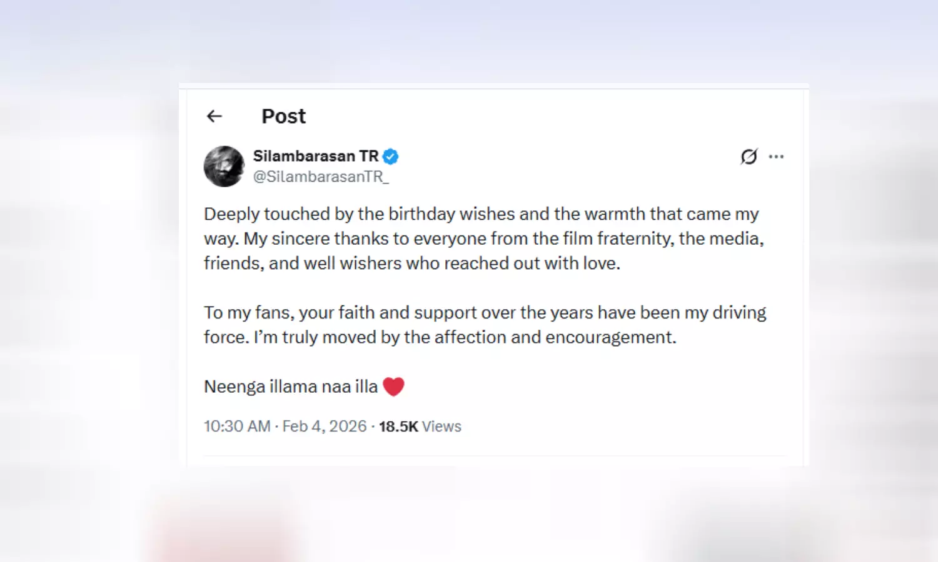This screenshot has height=562, width=938.
Task: Click the "Post" heading
Action: click(x=283, y=116)
